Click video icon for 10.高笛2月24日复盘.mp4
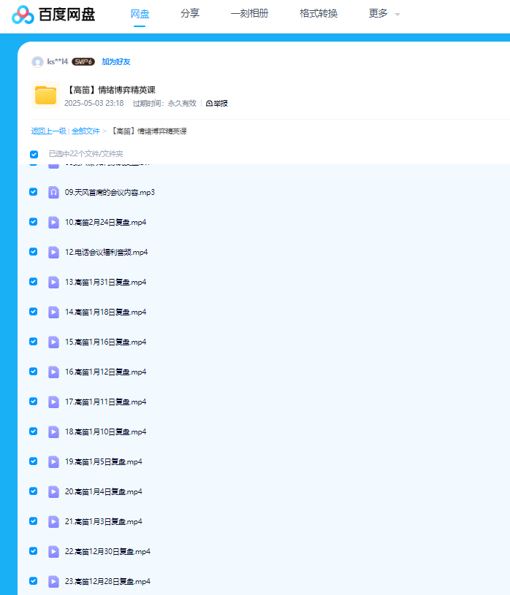Viewport: 510px width, 595px height. tap(53, 222)
